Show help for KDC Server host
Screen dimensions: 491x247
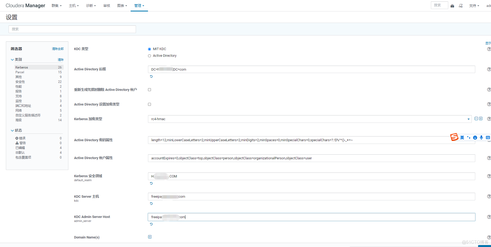point(489,196)
